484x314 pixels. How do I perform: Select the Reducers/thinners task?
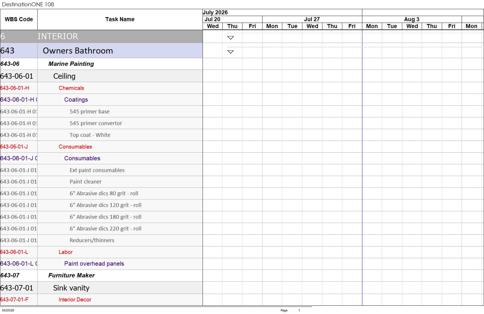(x=101, y=240)
